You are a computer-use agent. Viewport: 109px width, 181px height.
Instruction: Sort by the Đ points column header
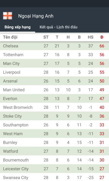[x=102, y=37]
